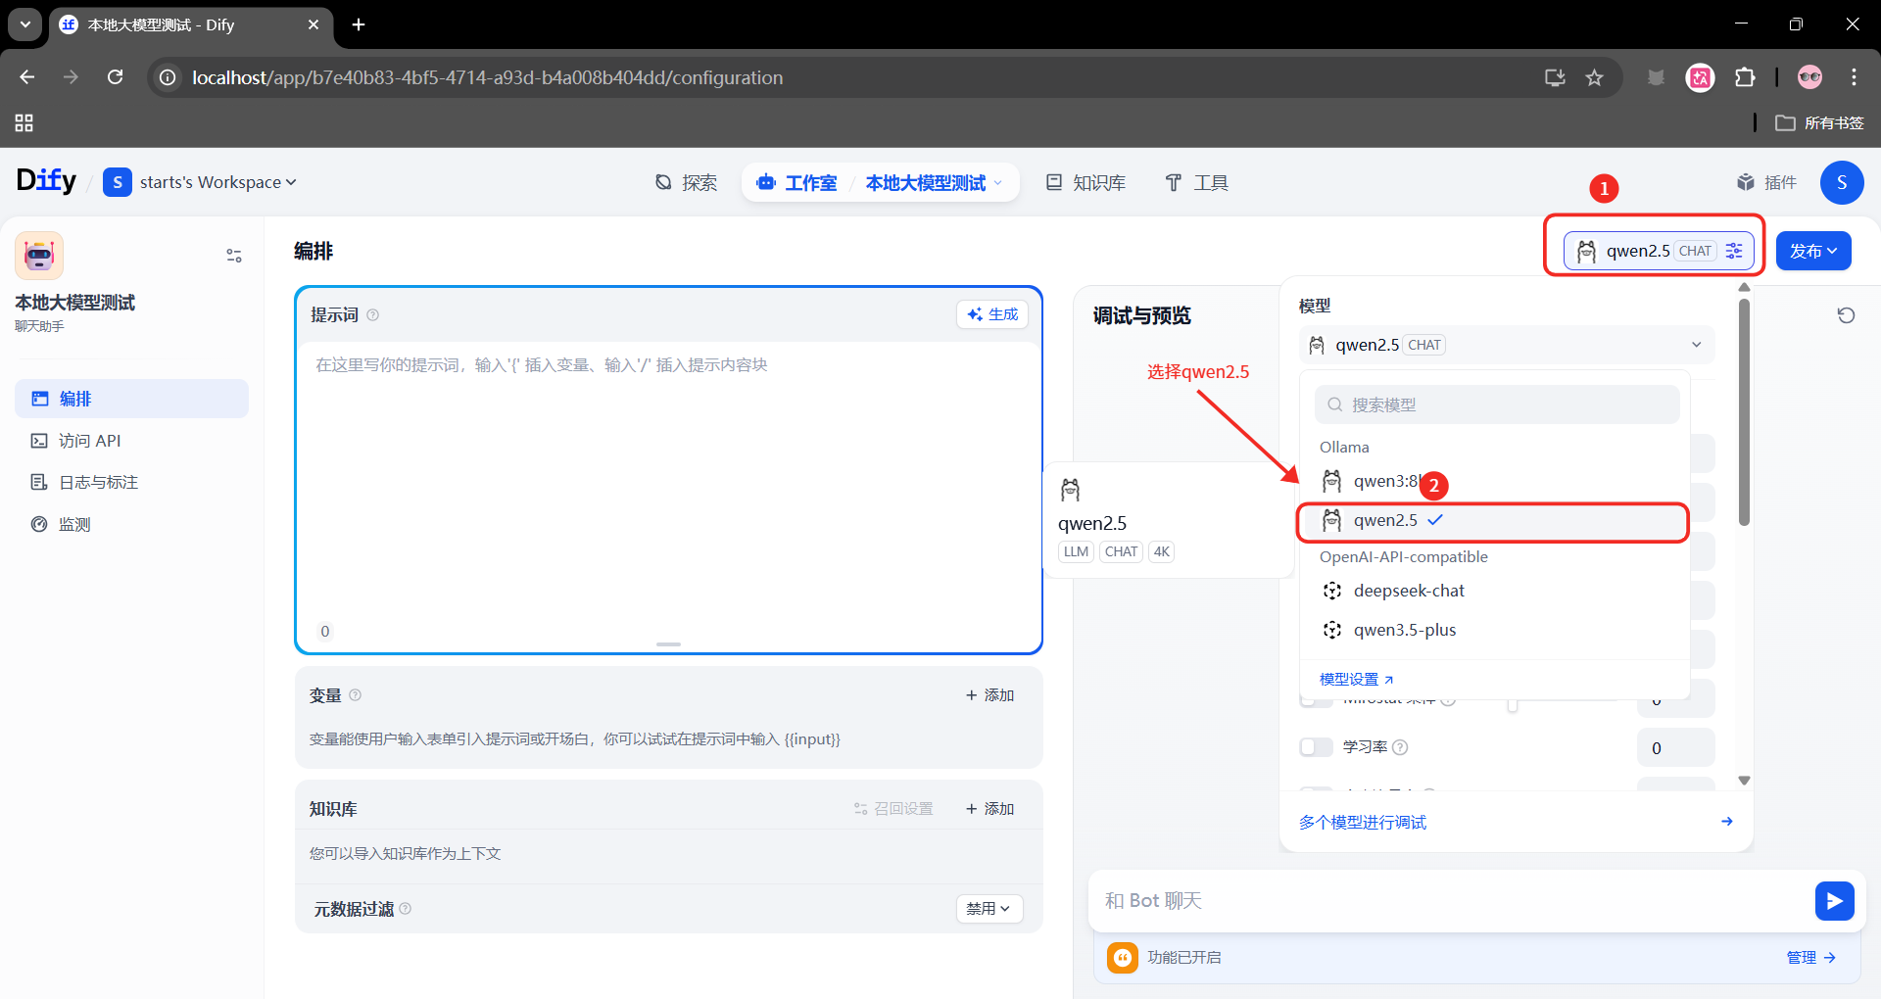Viewport: 1881px width, 999px height.
Task: Select 编排 in the left sidebar
Action: pos(131,399)
